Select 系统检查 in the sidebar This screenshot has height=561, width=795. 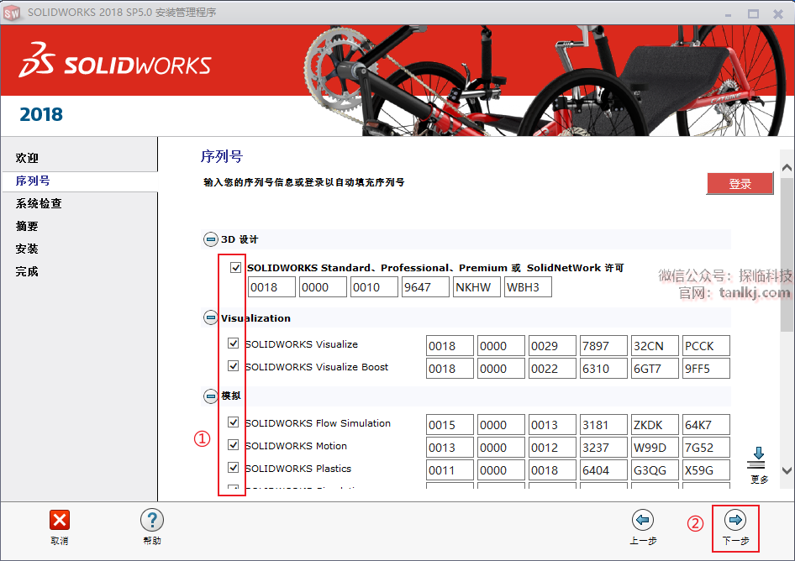(39, 204)
